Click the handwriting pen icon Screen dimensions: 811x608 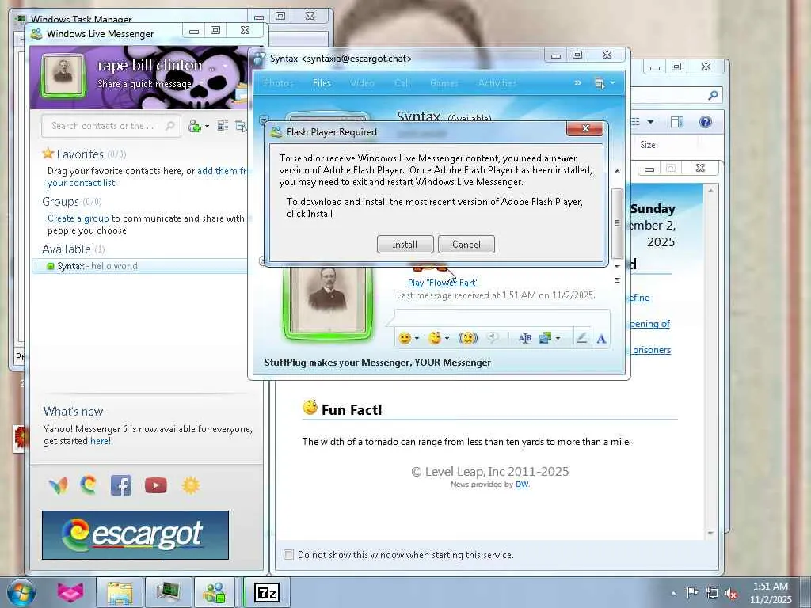pos(581,338)
